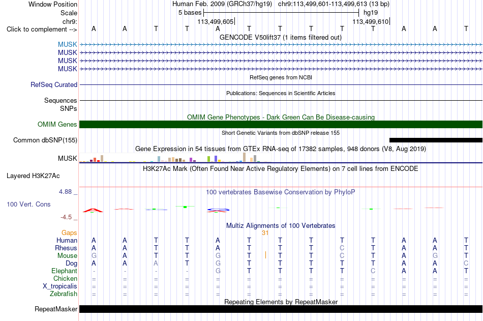This screenshot has width=483, height=321.
Task: Click the dark green OMIM gene bar
Action: pos(281,124)
